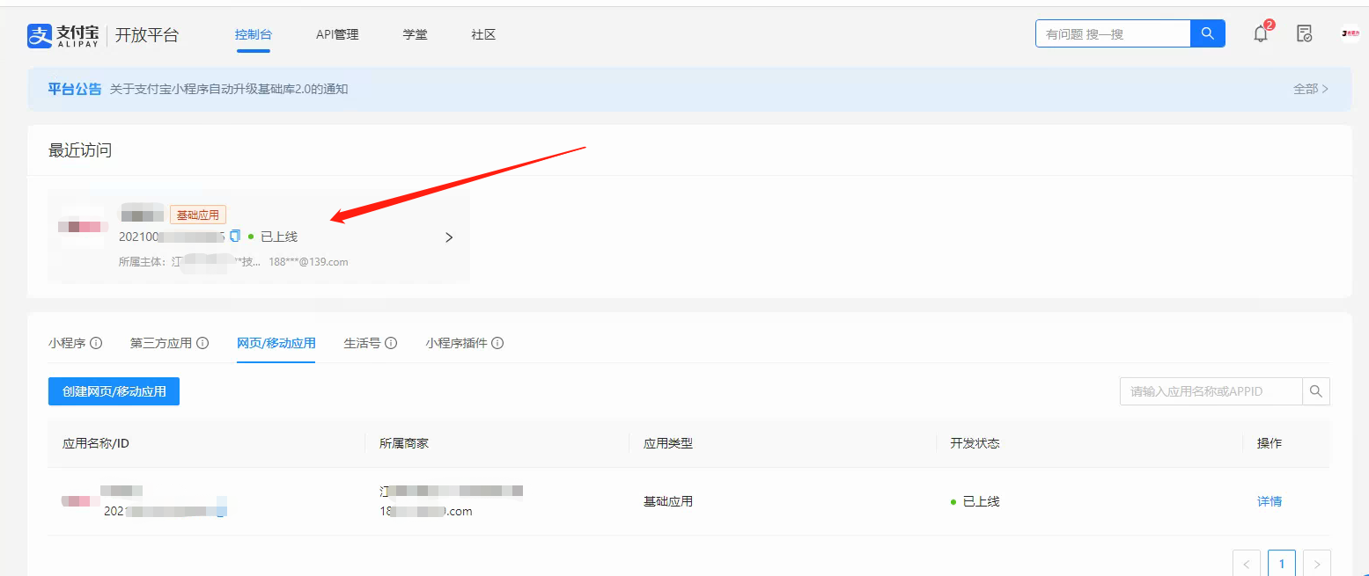Focus the 请输入应用名称或APPID search field
The height and width of the screenshot is (576, 1369).
1211,391
